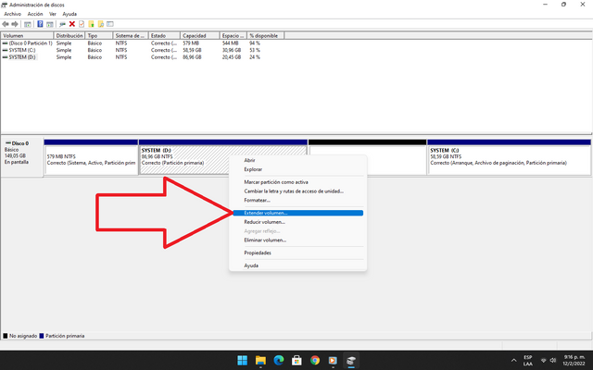
Task: Open the Archivo menu
Action: click(x=12, y=14)
